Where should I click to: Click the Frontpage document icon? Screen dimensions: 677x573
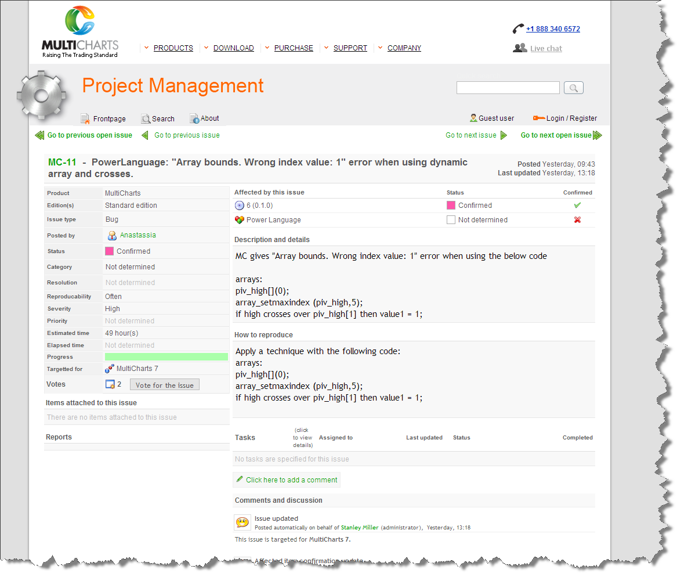[x=85, y=118]
